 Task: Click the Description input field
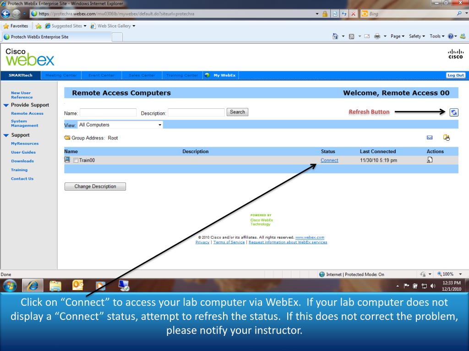[196, 112]
